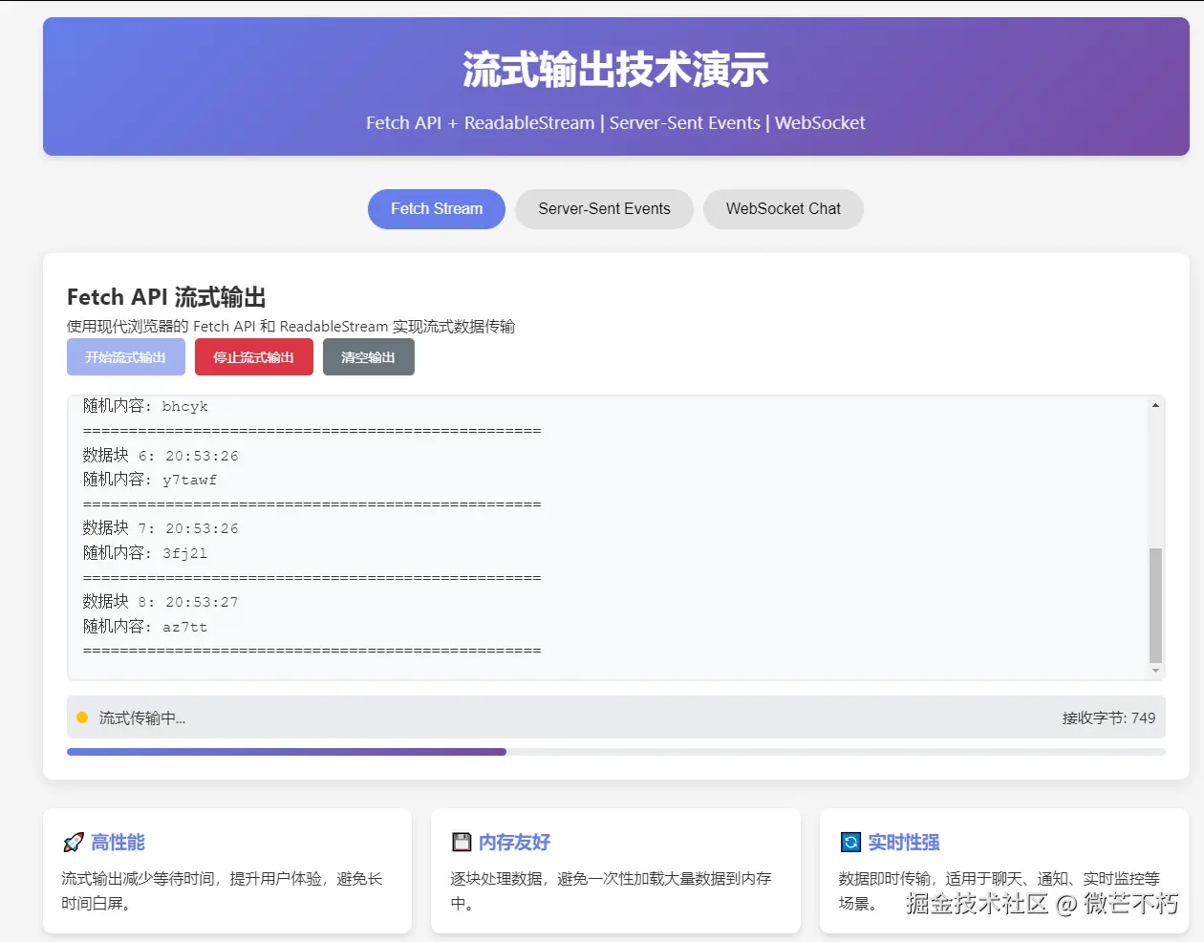Image resolution: width=1204 pixels, height=942 pixels.
Task: Click the line 随机内容: bhcyk
Action: point(145,406)
